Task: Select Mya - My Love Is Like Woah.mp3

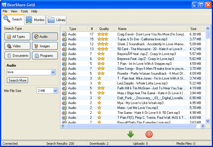Action: [140, 103]
